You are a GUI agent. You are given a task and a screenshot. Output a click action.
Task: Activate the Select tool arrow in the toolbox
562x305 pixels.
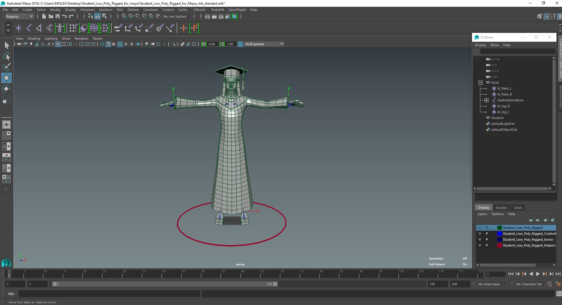(x=7, y=46)
